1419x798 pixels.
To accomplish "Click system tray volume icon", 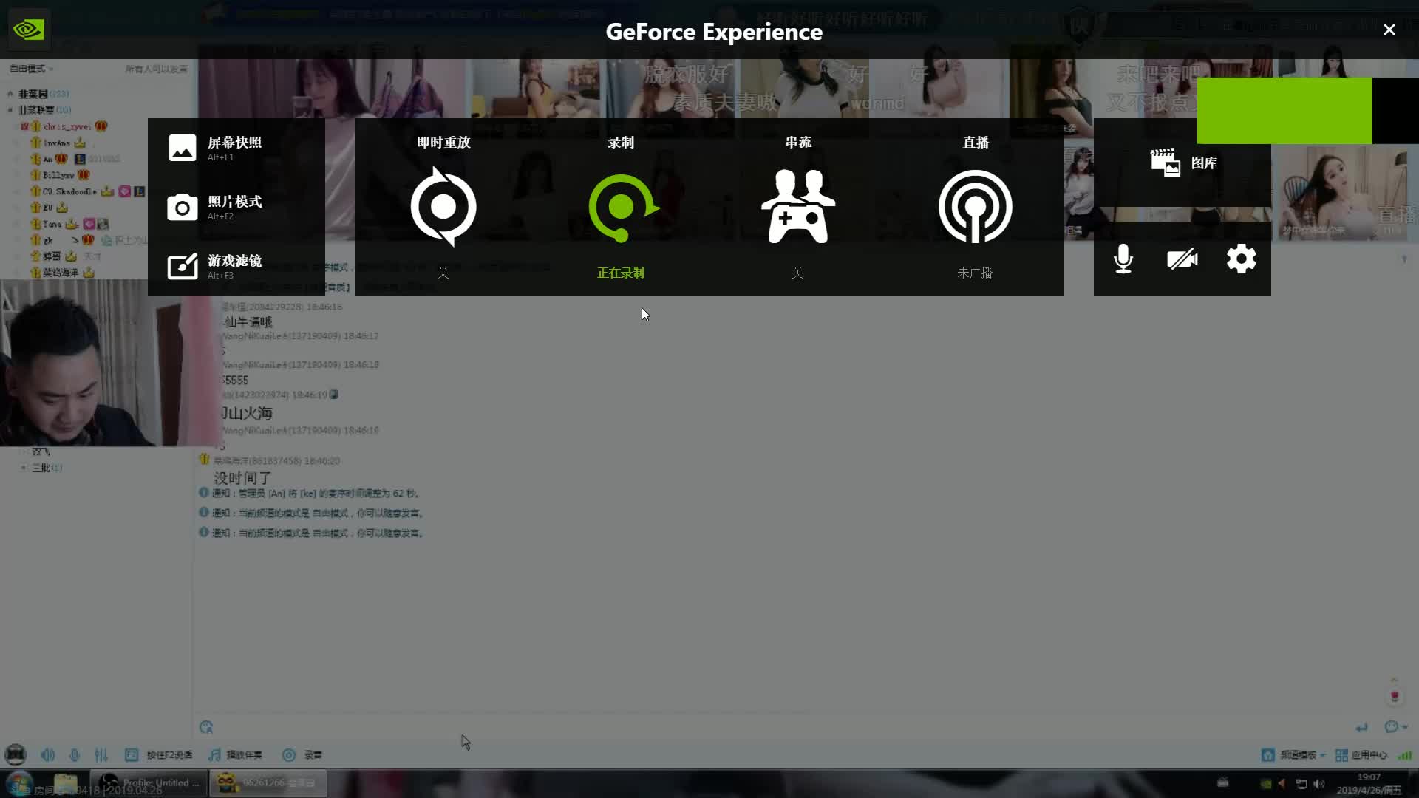I will [x=1319, y=783].
